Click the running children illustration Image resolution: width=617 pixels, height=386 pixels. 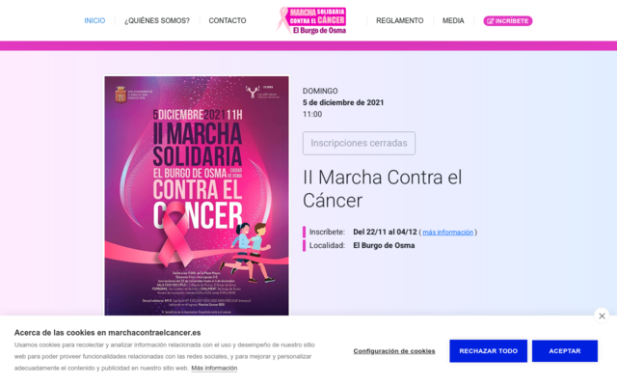pyautogui.click(x=252, y=252)
